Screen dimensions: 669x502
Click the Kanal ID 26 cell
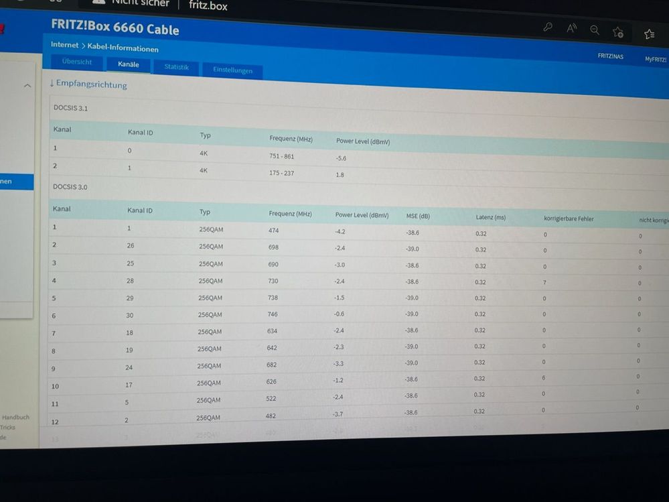[131, 245]
